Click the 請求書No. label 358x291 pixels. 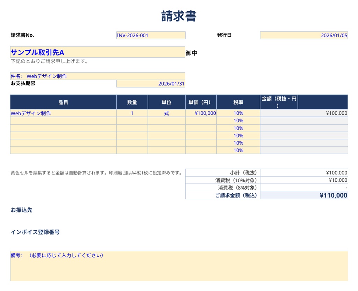pos(22,35)
